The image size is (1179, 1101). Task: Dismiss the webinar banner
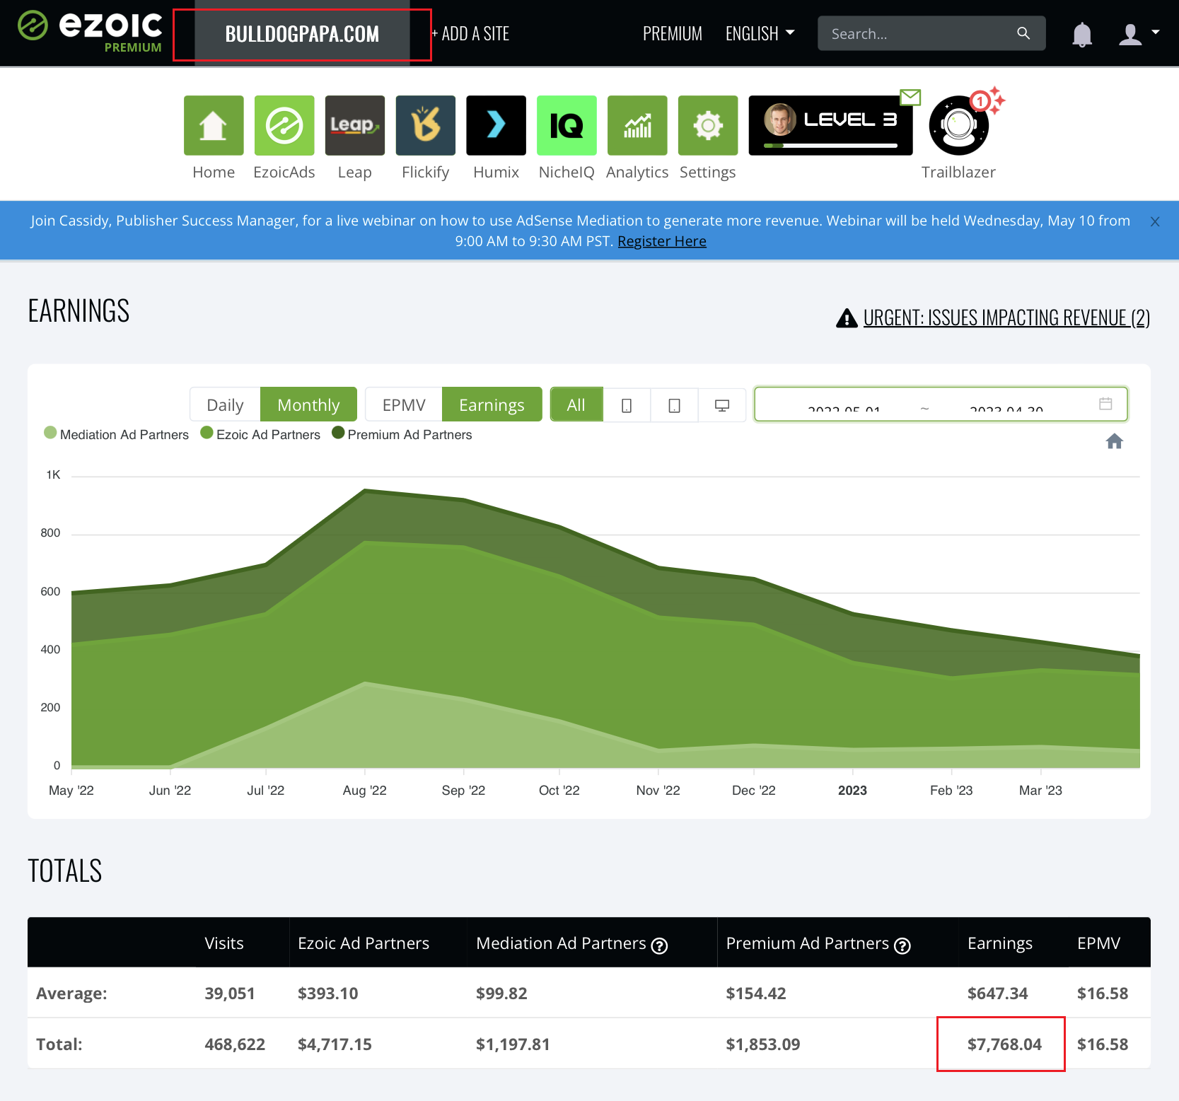[1155, 221]
